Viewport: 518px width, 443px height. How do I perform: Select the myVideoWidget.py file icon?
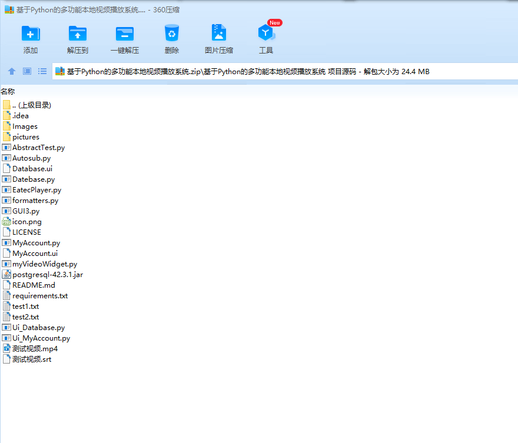coord(6,264)
